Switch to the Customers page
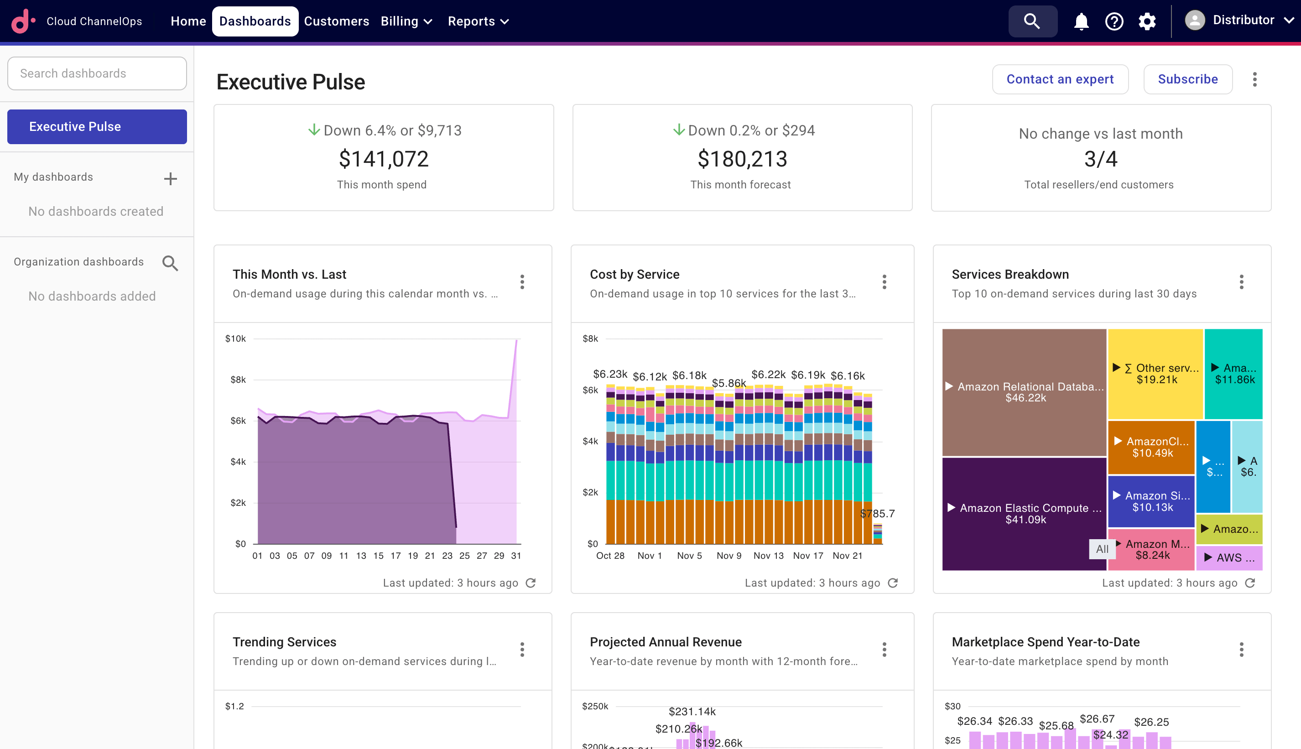Image resolution: width=1301 pixels, height=749 pixels. pos(336,21)
